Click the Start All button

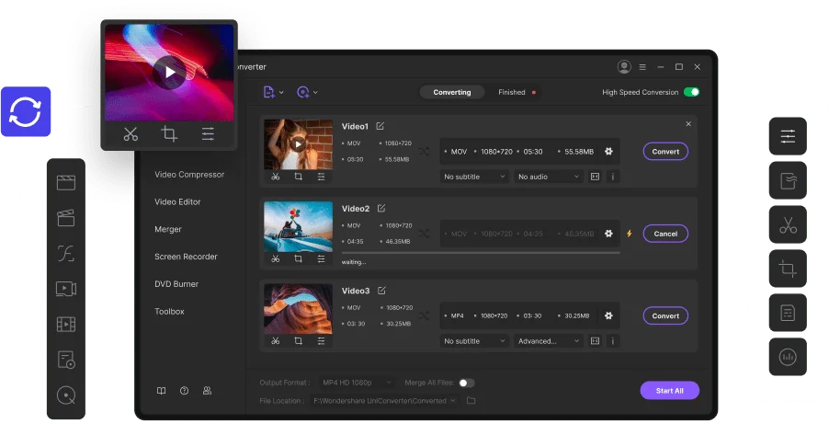[670, 391]
